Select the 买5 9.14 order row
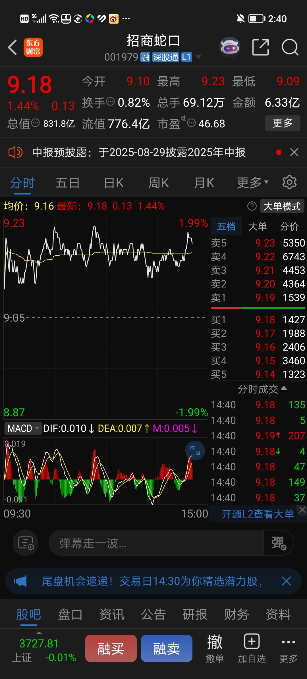 click(x=258, y=374)
